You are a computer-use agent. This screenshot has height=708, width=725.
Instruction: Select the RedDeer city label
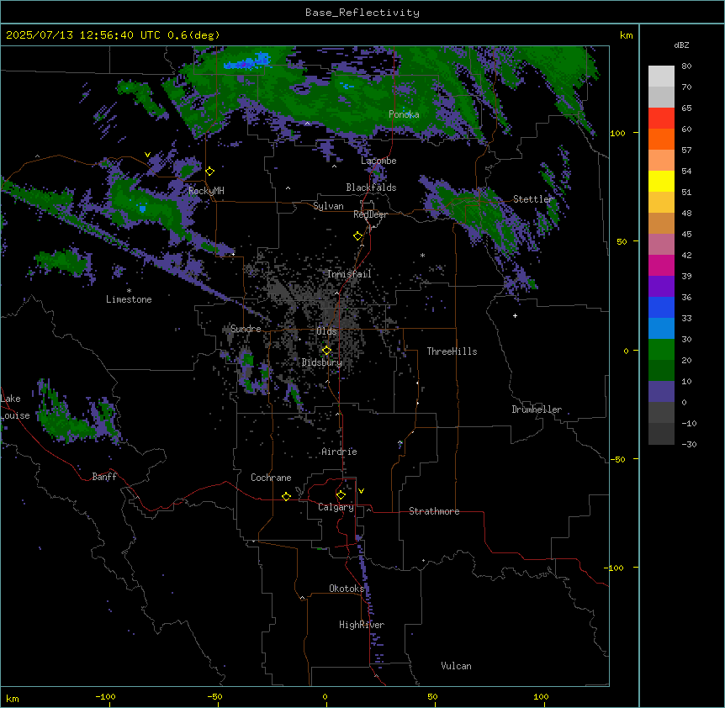(370, 214)
